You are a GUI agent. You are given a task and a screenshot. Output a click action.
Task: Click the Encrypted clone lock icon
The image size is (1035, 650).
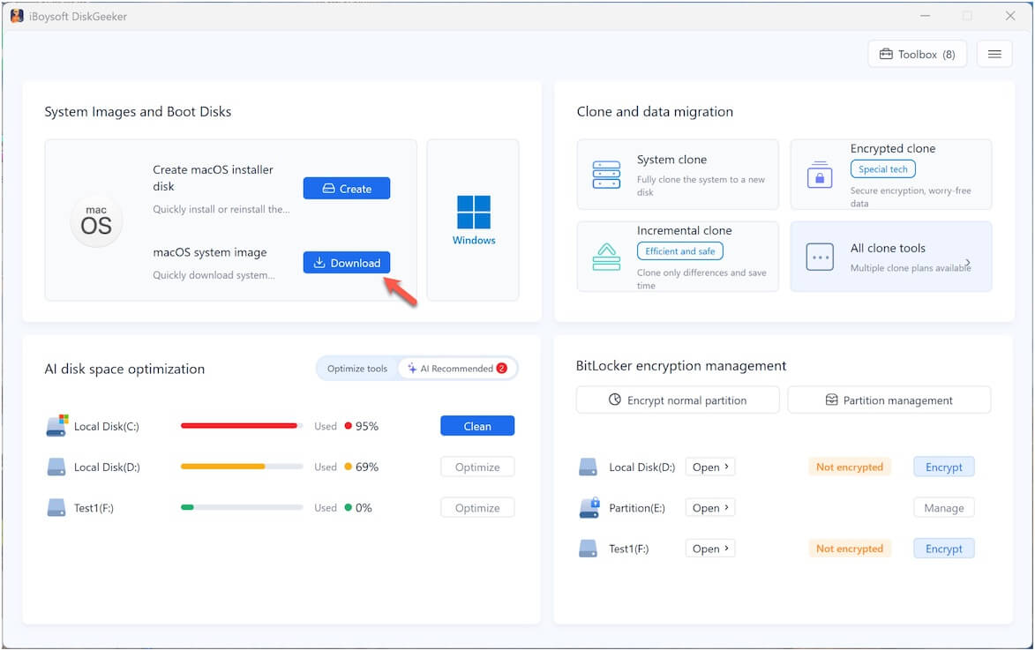(819, 175)
